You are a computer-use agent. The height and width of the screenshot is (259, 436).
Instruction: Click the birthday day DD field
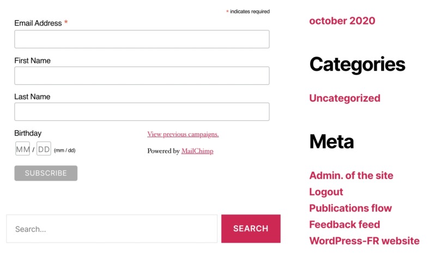click(44, 149)
